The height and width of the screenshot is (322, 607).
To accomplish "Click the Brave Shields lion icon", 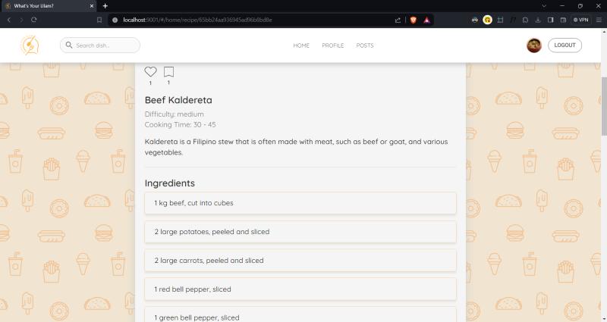I will [x=413, y=20].
